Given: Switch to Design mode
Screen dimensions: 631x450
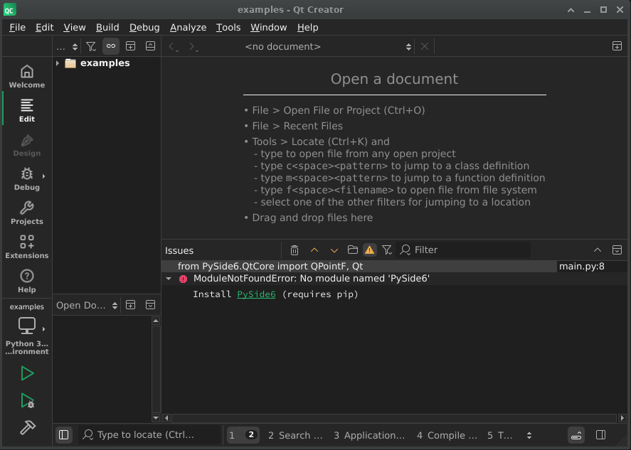Looking at the screenshot, I should tap(27, 145).
